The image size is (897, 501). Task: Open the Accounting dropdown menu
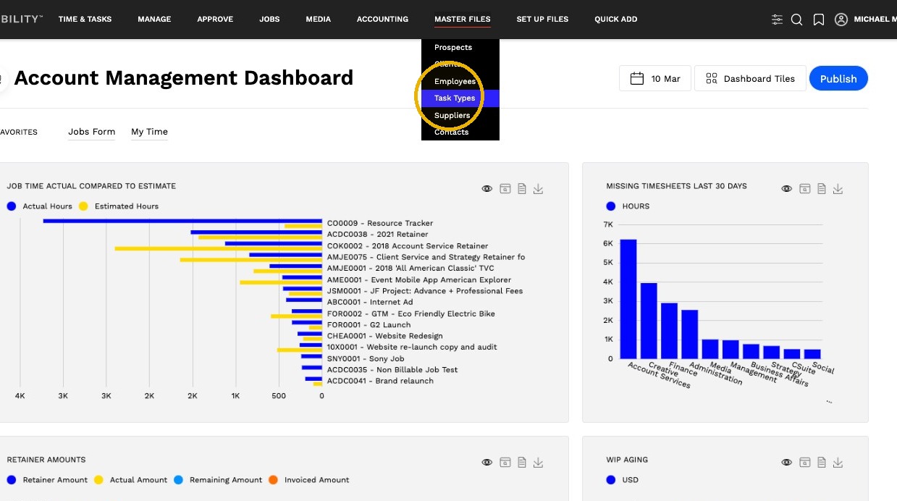[x=382, y=20]
